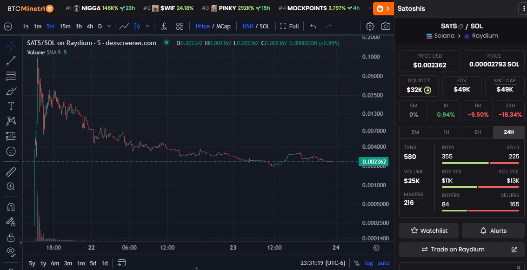527x270 pixels.
Task: Switch chart to MCap display
Action: pos(223,26)
